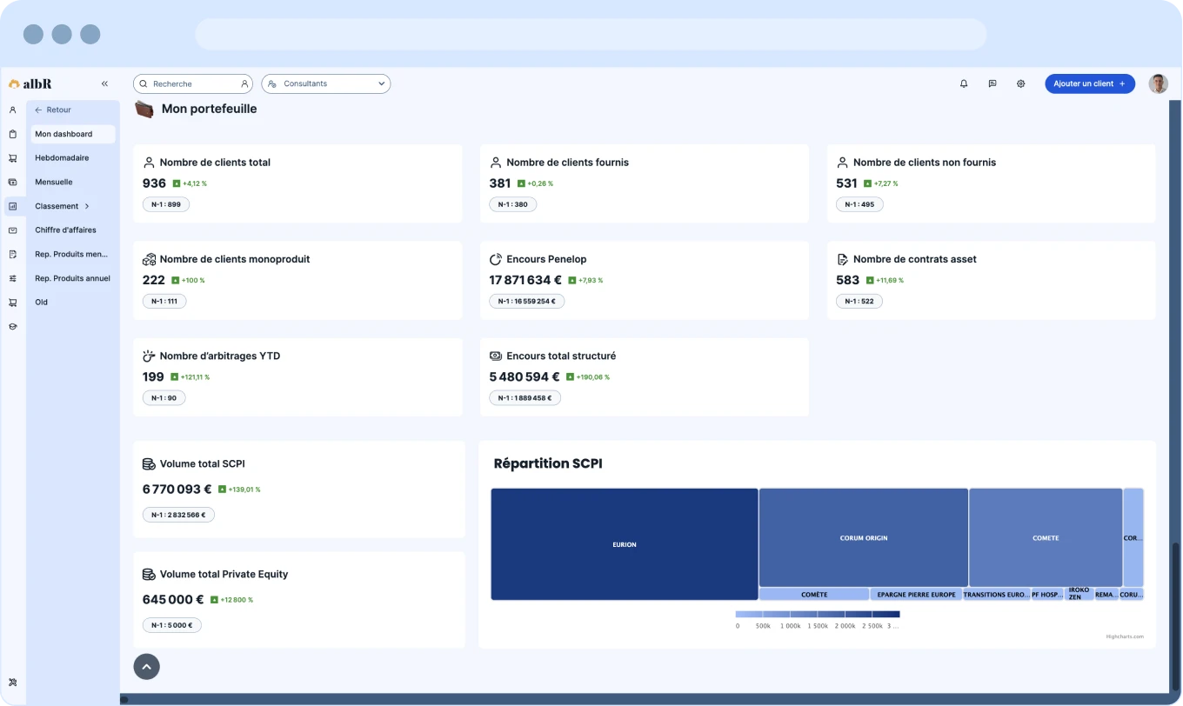Click the envelope icon in left rail
This screenshot has height=706, width=1183.
click(12, 230)
